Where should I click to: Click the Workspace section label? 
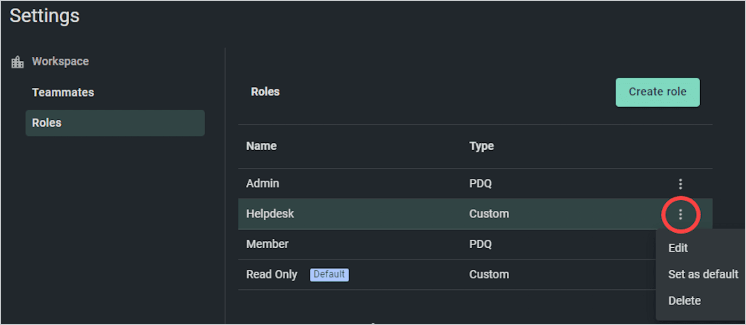(60, 61)
